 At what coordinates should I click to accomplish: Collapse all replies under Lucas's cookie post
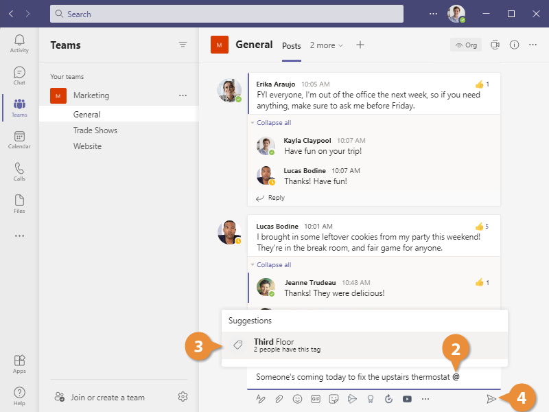tap(274, 265)
